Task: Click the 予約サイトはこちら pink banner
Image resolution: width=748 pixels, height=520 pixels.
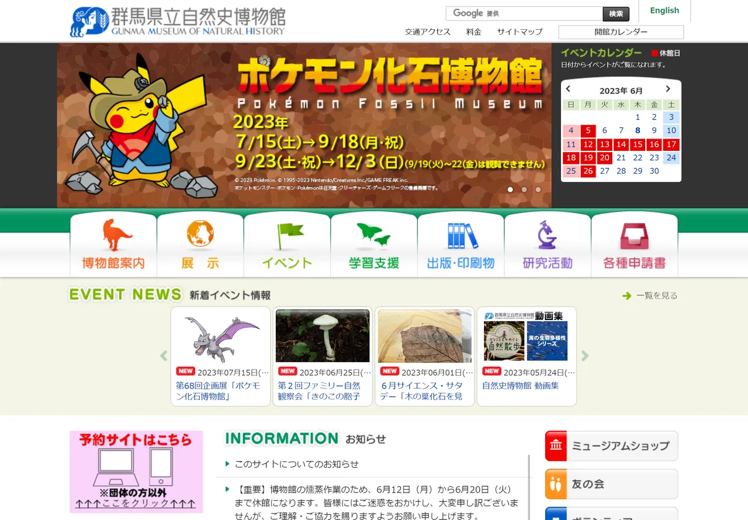Action: [136, 471]
